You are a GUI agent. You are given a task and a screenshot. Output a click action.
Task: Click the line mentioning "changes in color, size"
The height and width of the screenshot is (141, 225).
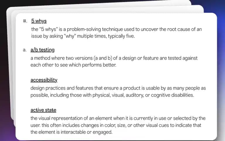[x=116, y=125]
